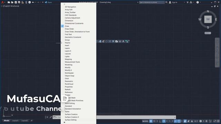
Task: Click the Help question mark icon
Action: click(x=198, y=2)
